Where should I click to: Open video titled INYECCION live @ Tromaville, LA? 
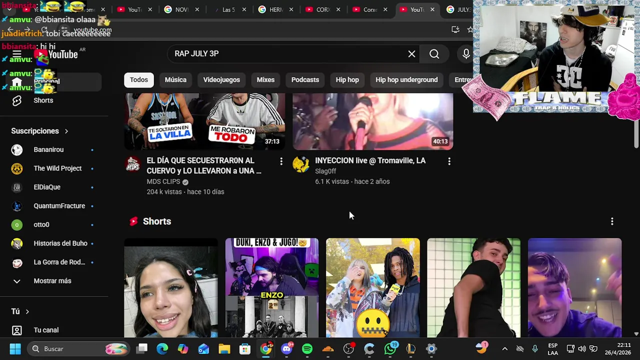click(x=370, y=161)
